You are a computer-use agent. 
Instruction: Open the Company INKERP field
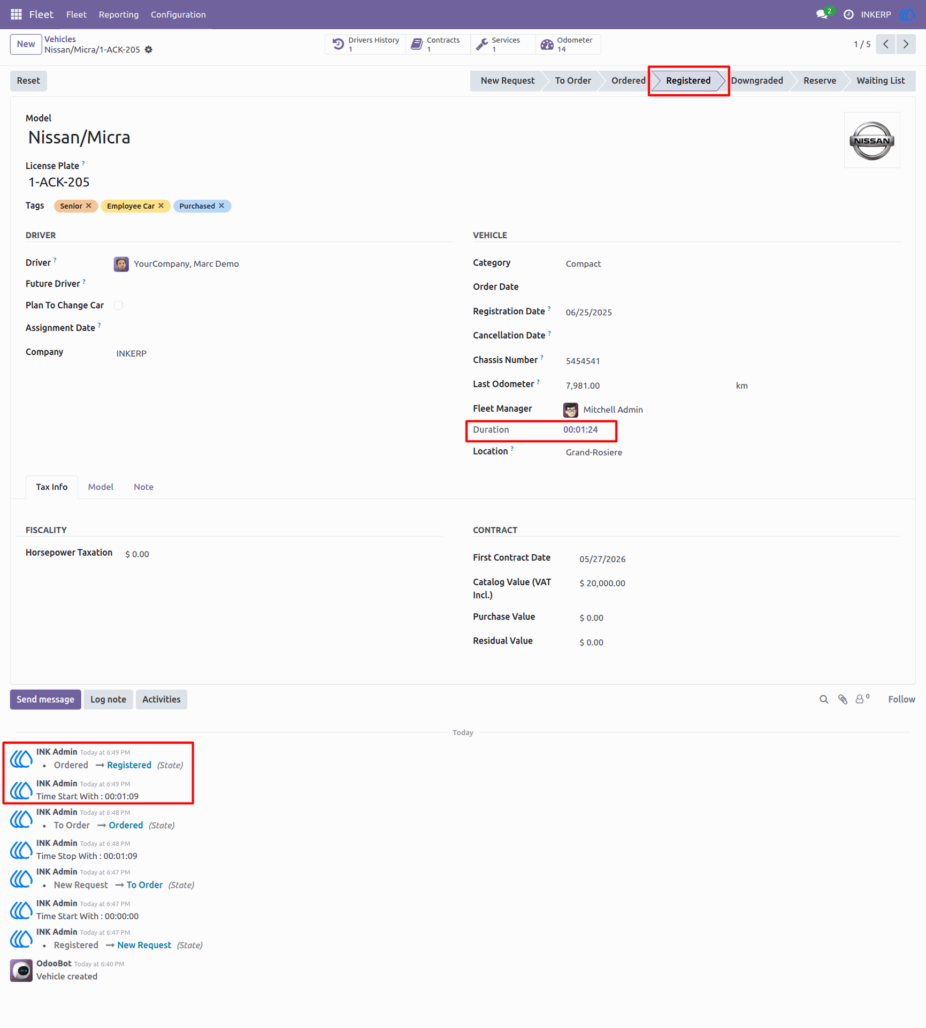(x=284, y=353)
